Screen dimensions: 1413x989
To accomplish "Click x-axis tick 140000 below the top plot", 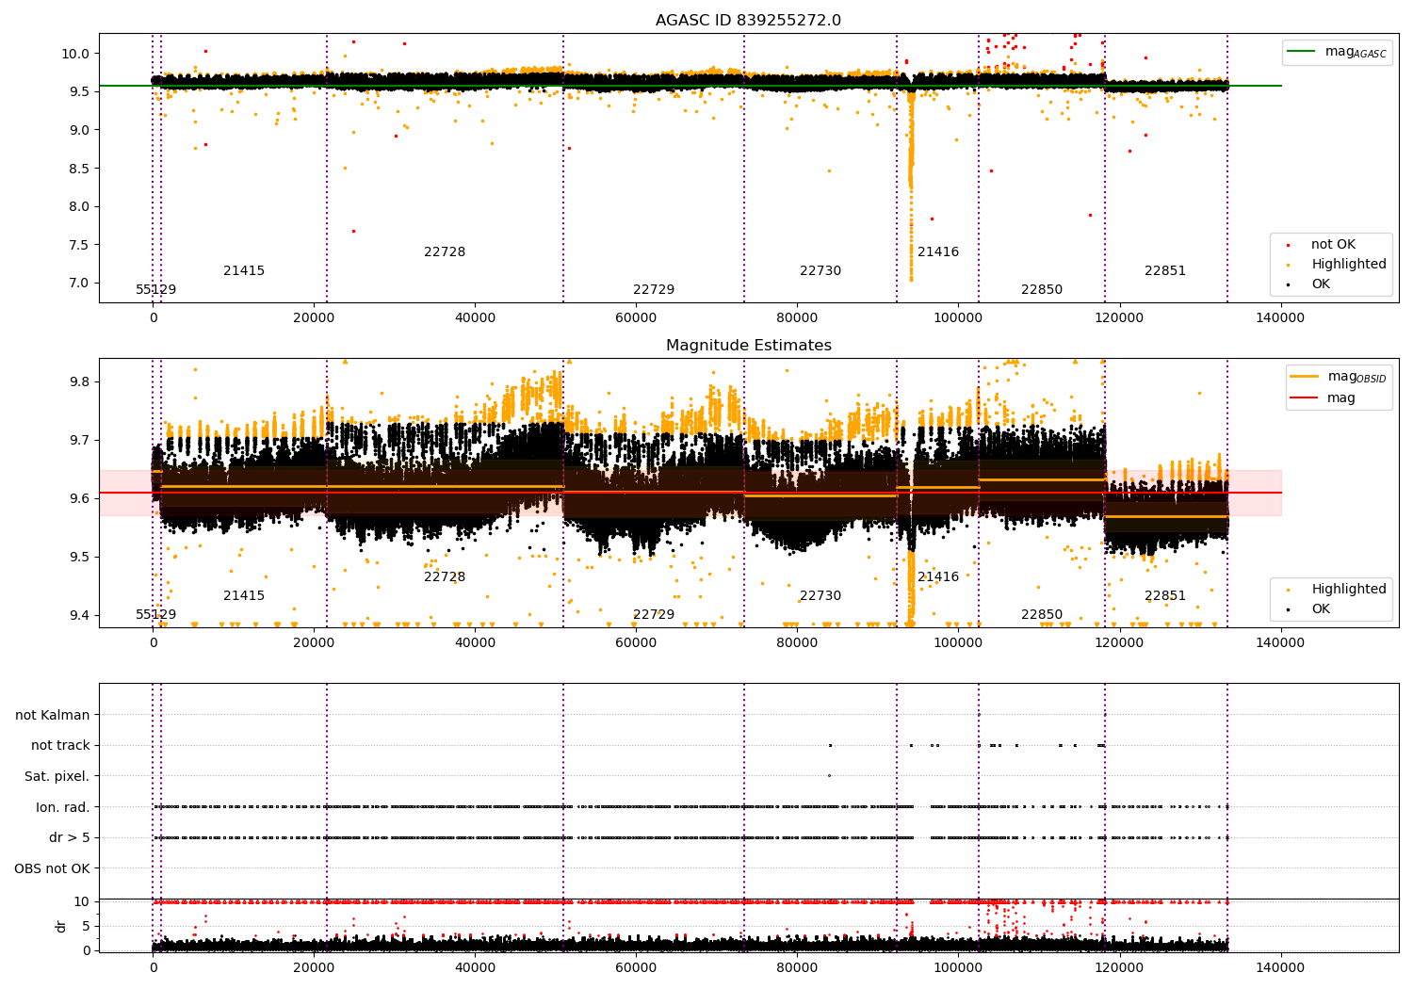I will tap(1281, 318).
